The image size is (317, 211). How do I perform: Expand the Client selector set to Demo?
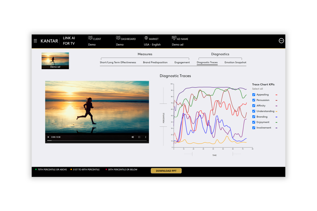[x=92, y=44]
